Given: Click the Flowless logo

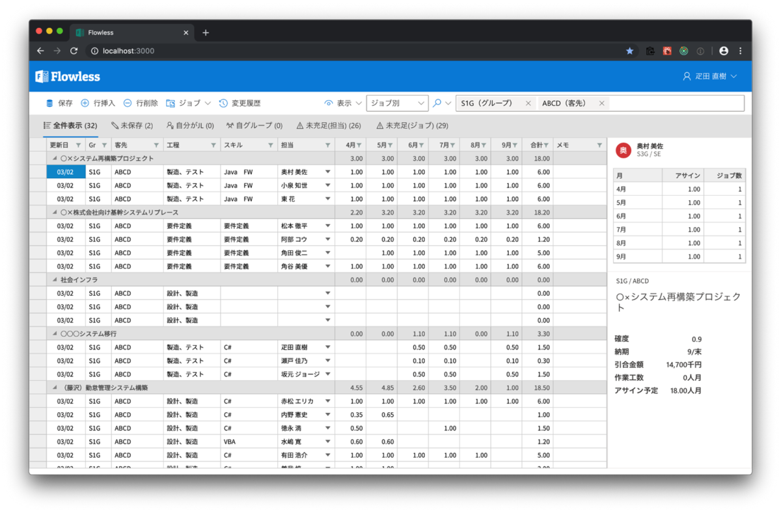Looking at the screenshot, I should click(x=68, y=77).
